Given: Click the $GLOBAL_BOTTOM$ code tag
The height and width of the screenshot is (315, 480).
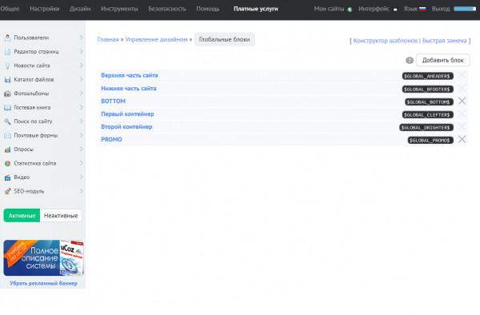Looking at the screenshot, I should (x=429, y=102).
